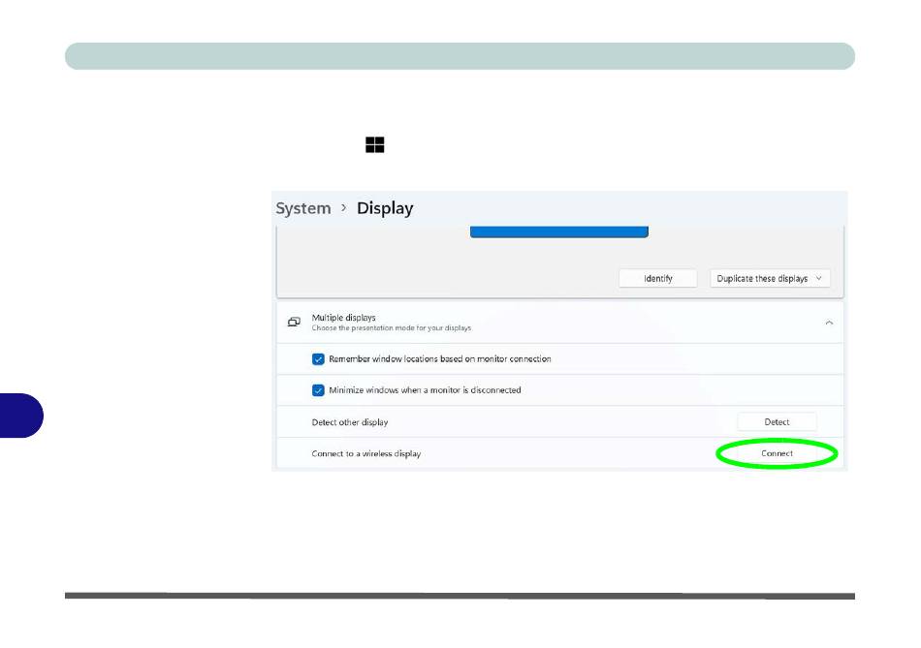Click the Multiple displays monitor icon
Screen dimensions: 921x648
(x=294, y=322)
